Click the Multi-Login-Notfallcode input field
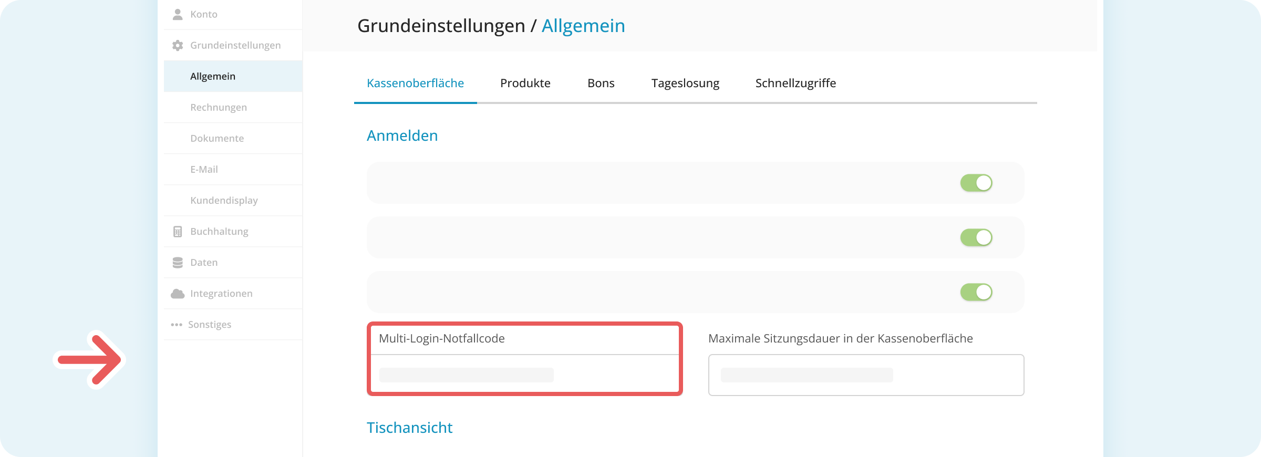This screenshot has height=457, width=1261. pyautogui.click(x=524, y=374)
